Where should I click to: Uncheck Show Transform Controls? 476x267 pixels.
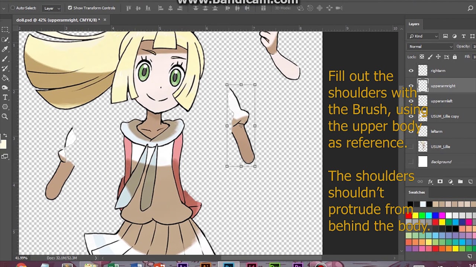pos(70,8)
